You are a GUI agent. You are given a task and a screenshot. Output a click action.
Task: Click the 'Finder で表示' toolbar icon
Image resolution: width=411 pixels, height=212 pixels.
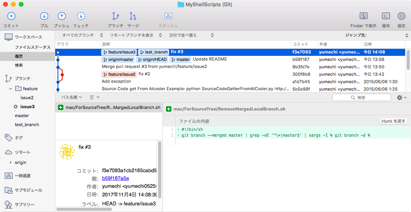pos(363,16)
